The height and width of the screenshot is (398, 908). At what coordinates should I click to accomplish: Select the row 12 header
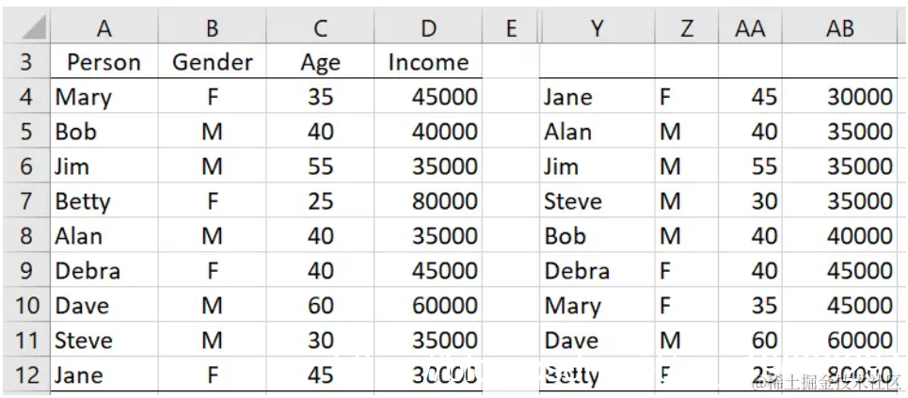[x=25, y=374]
